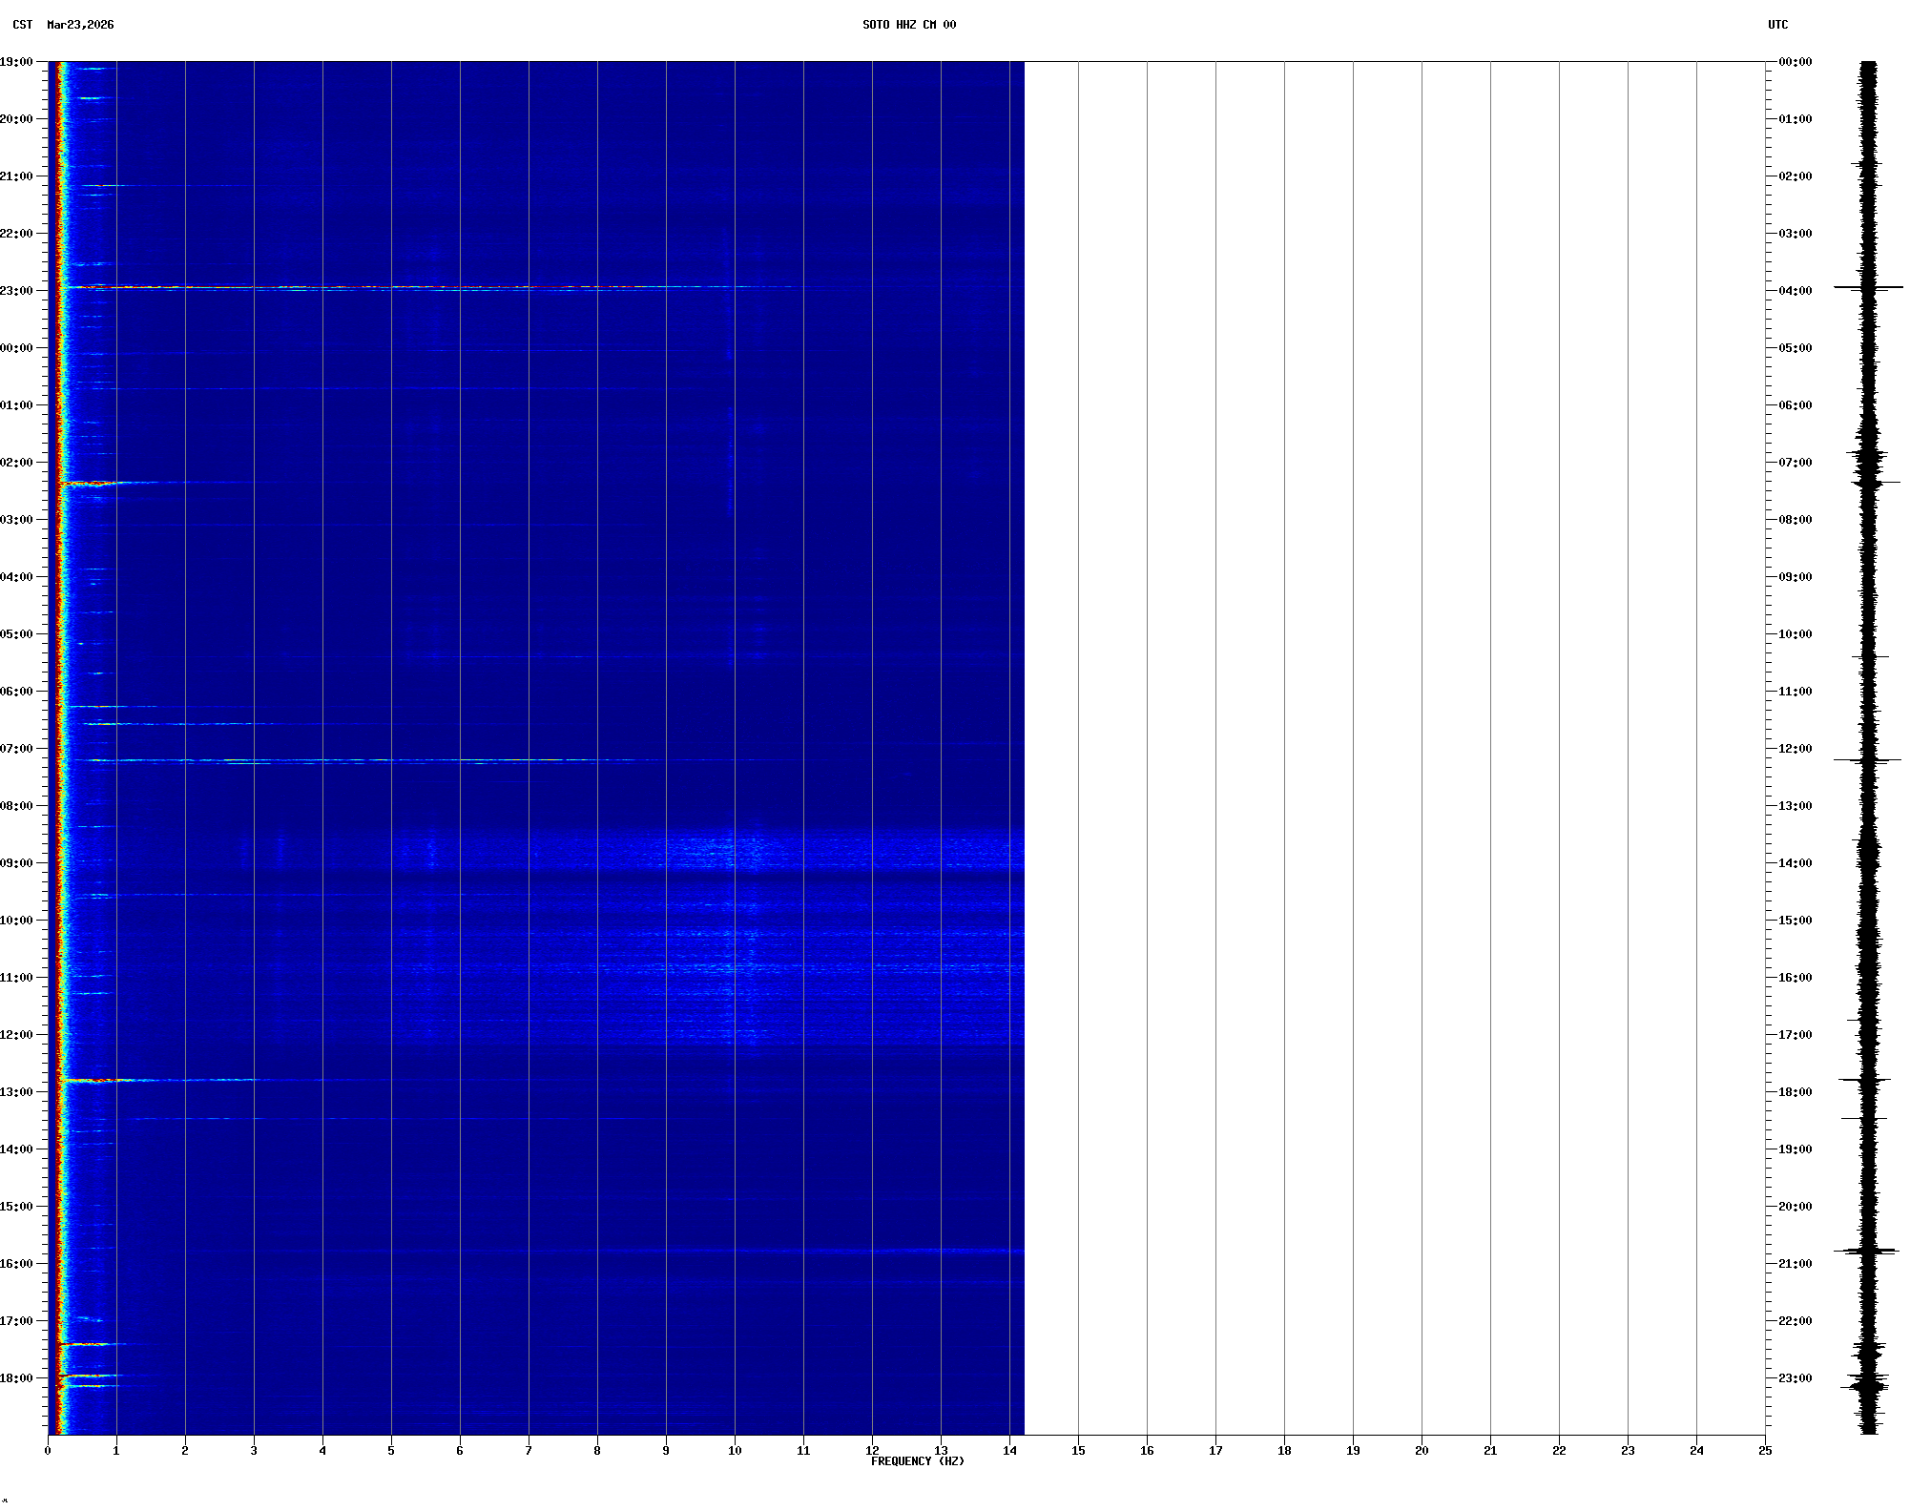Screen dimensions: 1910x1511
Task: Click the 13:00 CST time tick label
Action: [x=16, y=1092]
